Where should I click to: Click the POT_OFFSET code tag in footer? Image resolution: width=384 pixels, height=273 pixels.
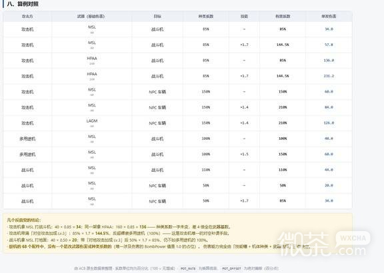pyautogui.click(x=231, y=268)
